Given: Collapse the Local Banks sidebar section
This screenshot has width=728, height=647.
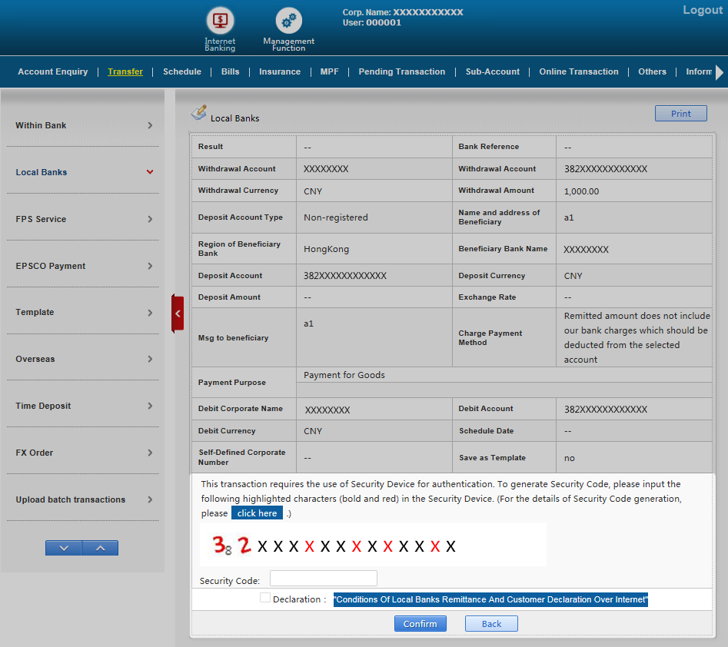Looking at the screenshot, I should tap(150, 172).
